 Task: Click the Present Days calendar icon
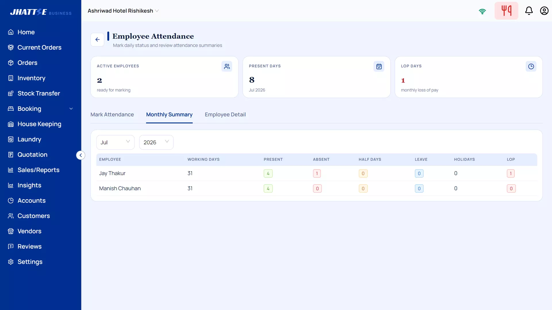[379, 66]
